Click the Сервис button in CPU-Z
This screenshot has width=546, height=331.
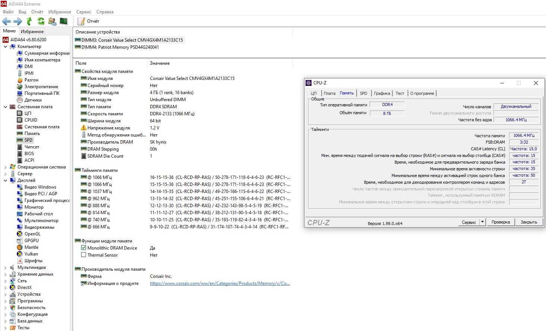tap(469, 222)
